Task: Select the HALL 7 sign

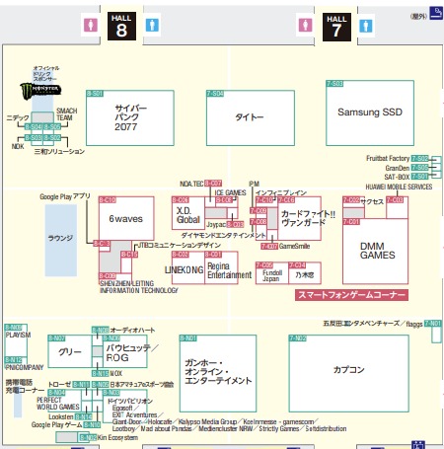Action: coord(336,28)
